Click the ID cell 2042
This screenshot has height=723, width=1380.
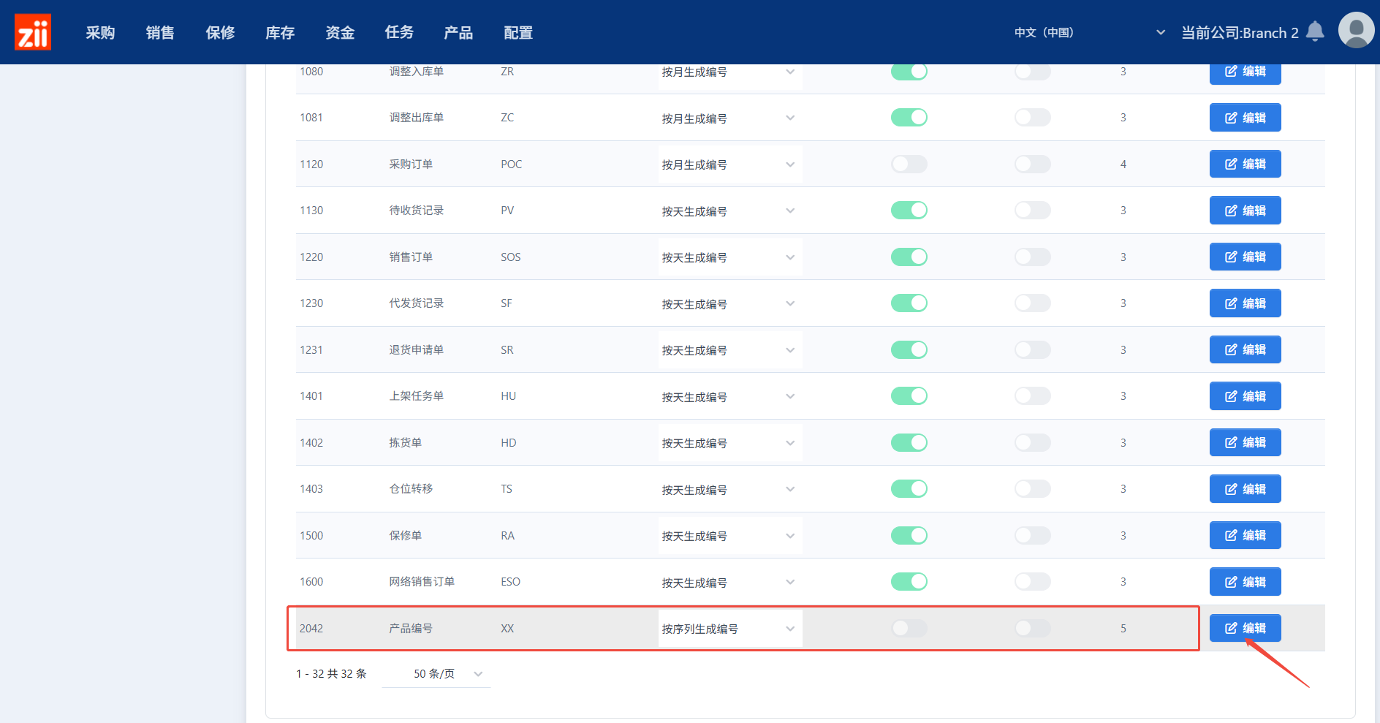point(311,628)
